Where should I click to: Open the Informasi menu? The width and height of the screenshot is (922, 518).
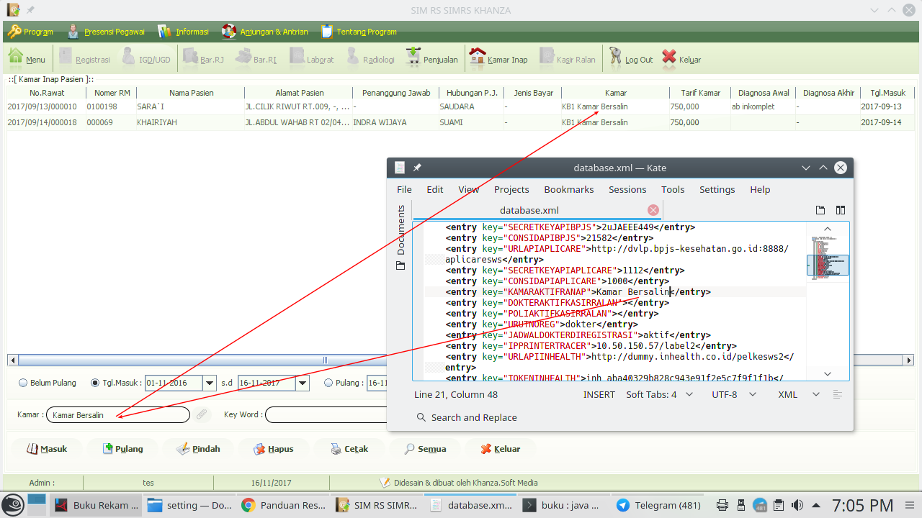[183, 32]
